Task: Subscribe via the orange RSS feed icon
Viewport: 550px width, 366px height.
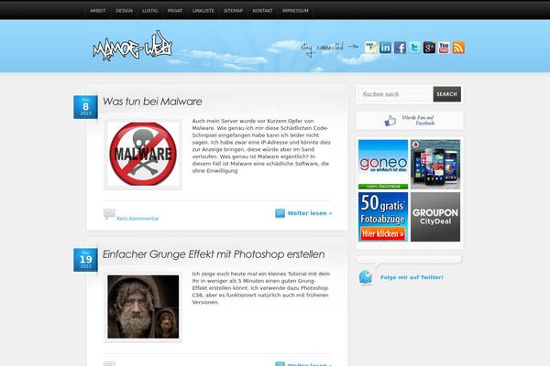Action: (458, 48)
